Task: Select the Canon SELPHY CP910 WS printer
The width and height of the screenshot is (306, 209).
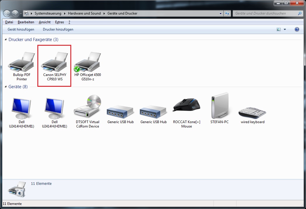Action: [x=55, y=66]
